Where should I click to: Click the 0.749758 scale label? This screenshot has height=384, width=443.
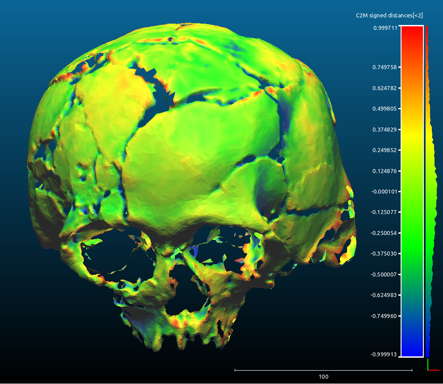point(385,67)
